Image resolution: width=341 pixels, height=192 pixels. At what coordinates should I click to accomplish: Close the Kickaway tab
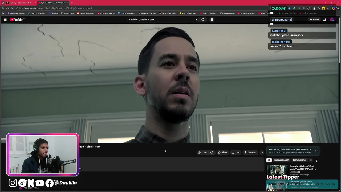[x=35, y=3]
